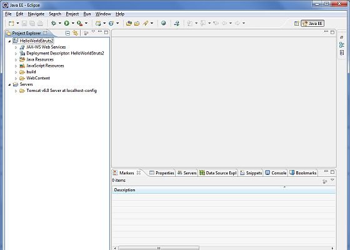The height and width of the screenshot is (250, 350).
Task: Open the web browser globe icon
Action: click(x=163, y=23)
